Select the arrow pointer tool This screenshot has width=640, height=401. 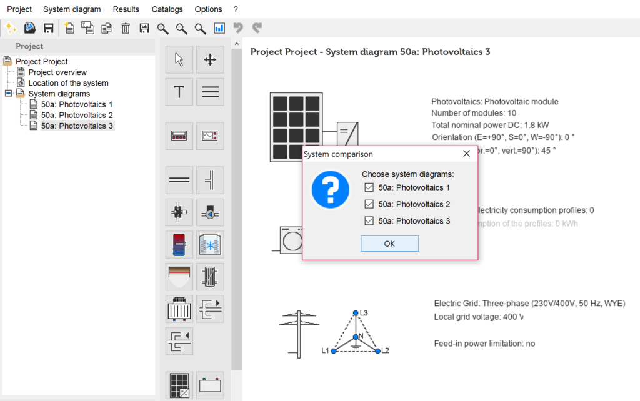pos(179,60)
